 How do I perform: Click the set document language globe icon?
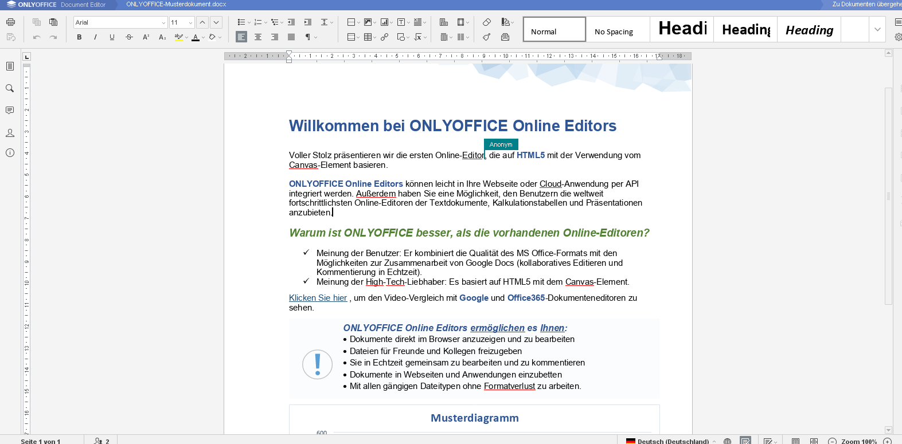(x=727, y=440)
